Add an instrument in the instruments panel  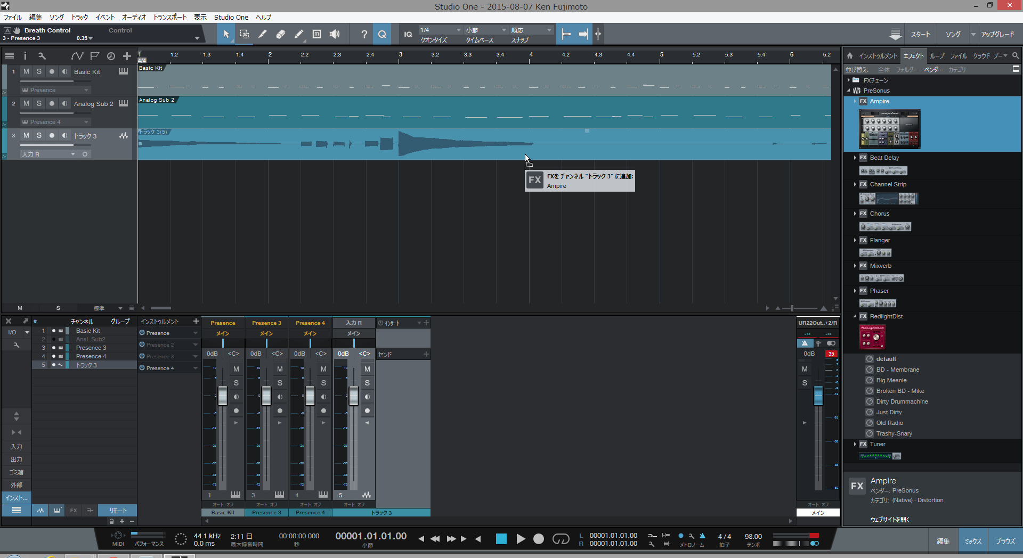tap(196, 321)
